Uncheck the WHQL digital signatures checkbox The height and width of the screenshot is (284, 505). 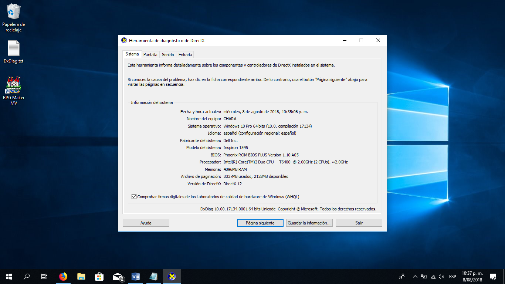(x=134, y=197)
